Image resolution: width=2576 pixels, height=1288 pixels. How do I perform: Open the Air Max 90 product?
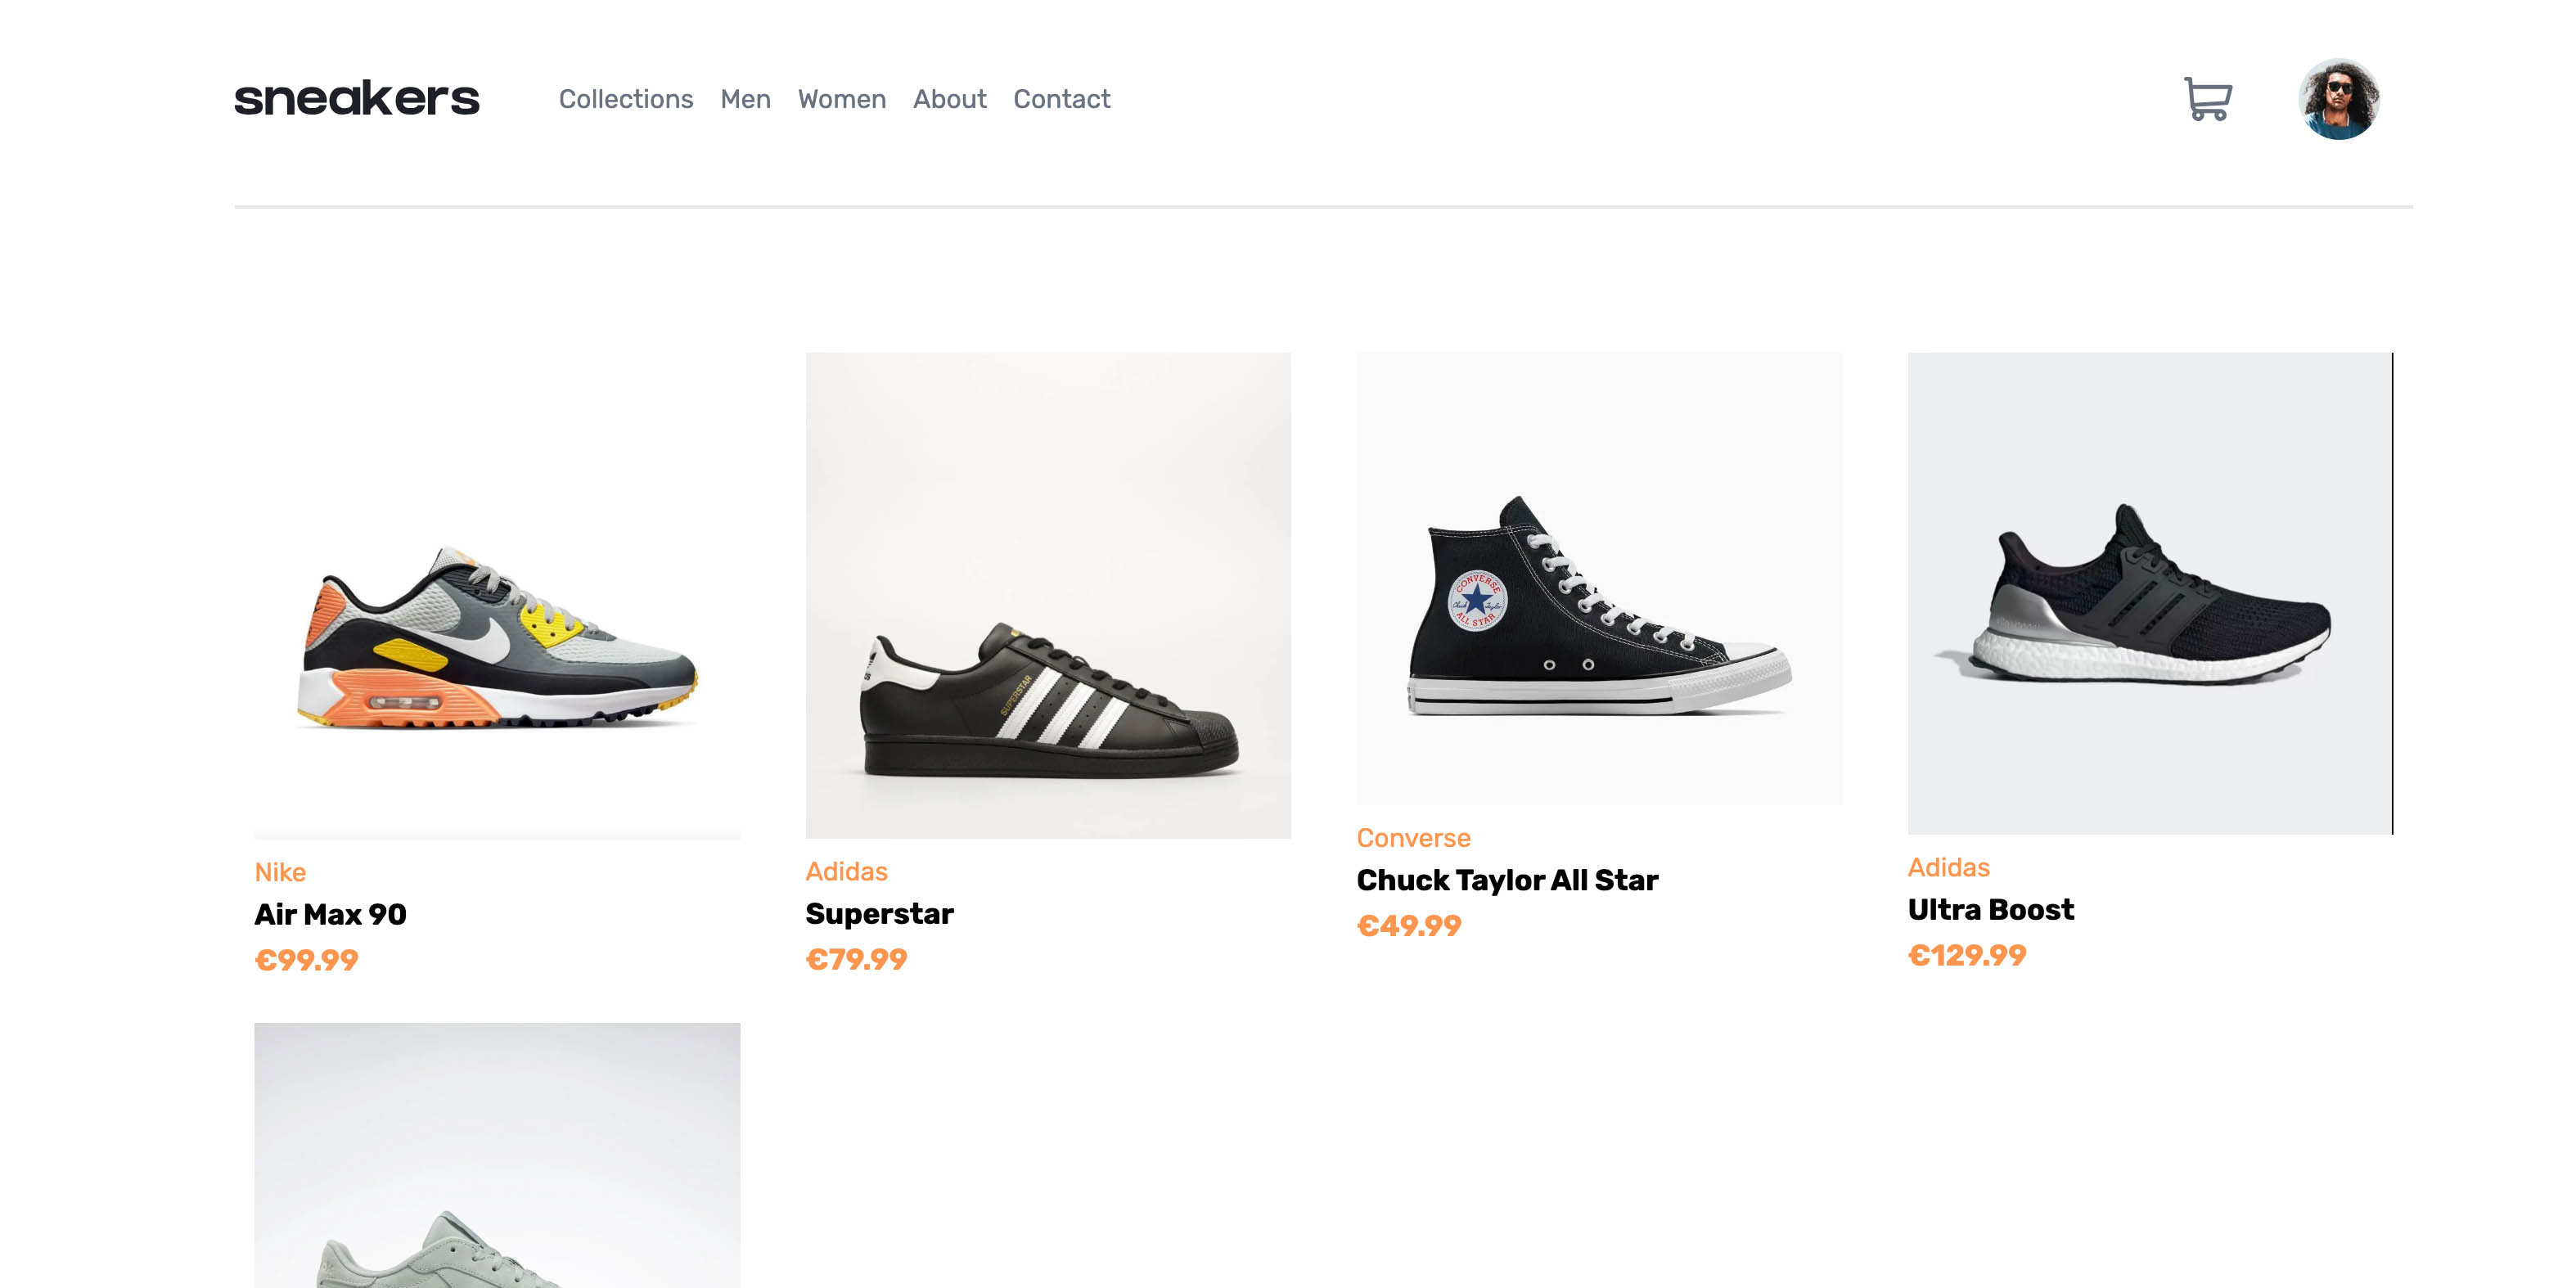[331, 914]
